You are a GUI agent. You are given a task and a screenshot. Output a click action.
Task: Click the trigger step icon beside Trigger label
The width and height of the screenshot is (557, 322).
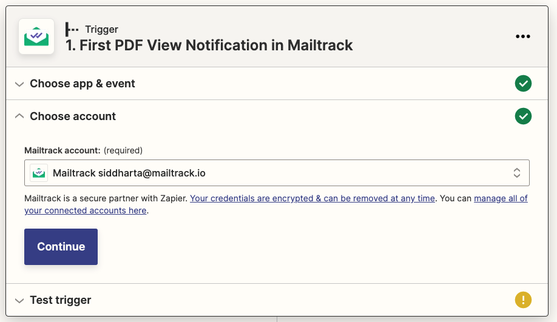tap(72, 29)
